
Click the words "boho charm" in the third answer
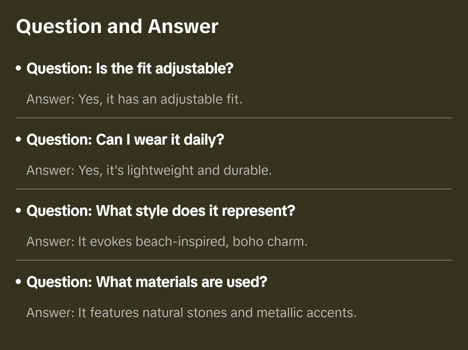point(270,242)
